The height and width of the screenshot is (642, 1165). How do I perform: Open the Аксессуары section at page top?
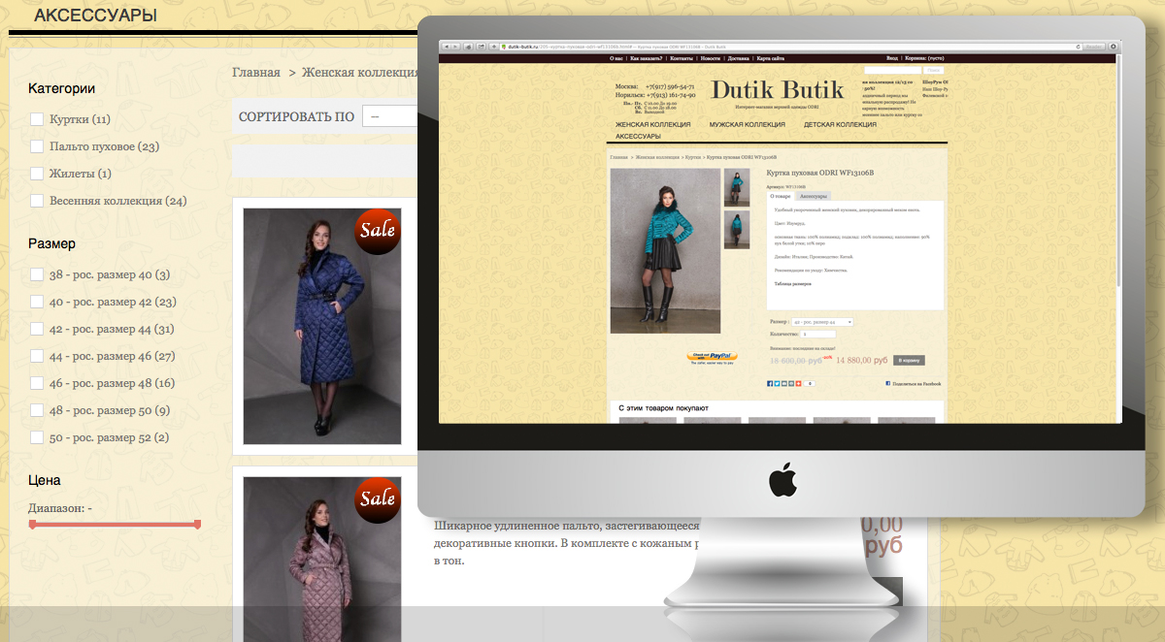[x=95, y=16]
